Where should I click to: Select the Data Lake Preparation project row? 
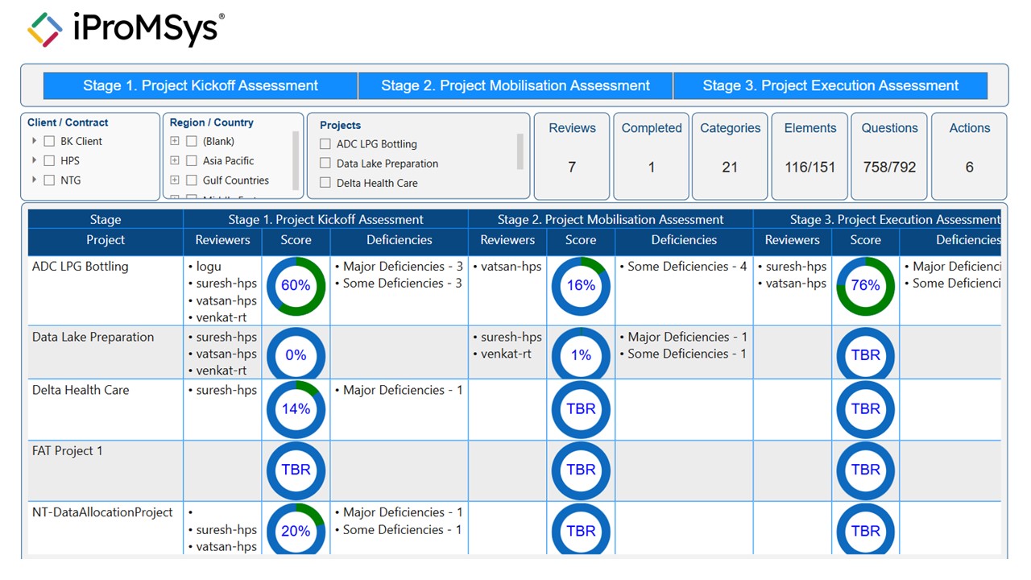pyautogui.click(x=514, y=353)
